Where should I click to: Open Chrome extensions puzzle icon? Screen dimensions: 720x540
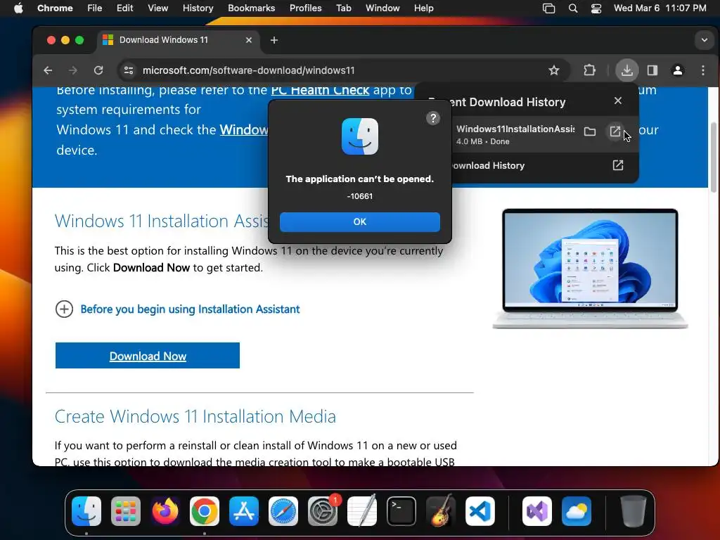point(589,70)
